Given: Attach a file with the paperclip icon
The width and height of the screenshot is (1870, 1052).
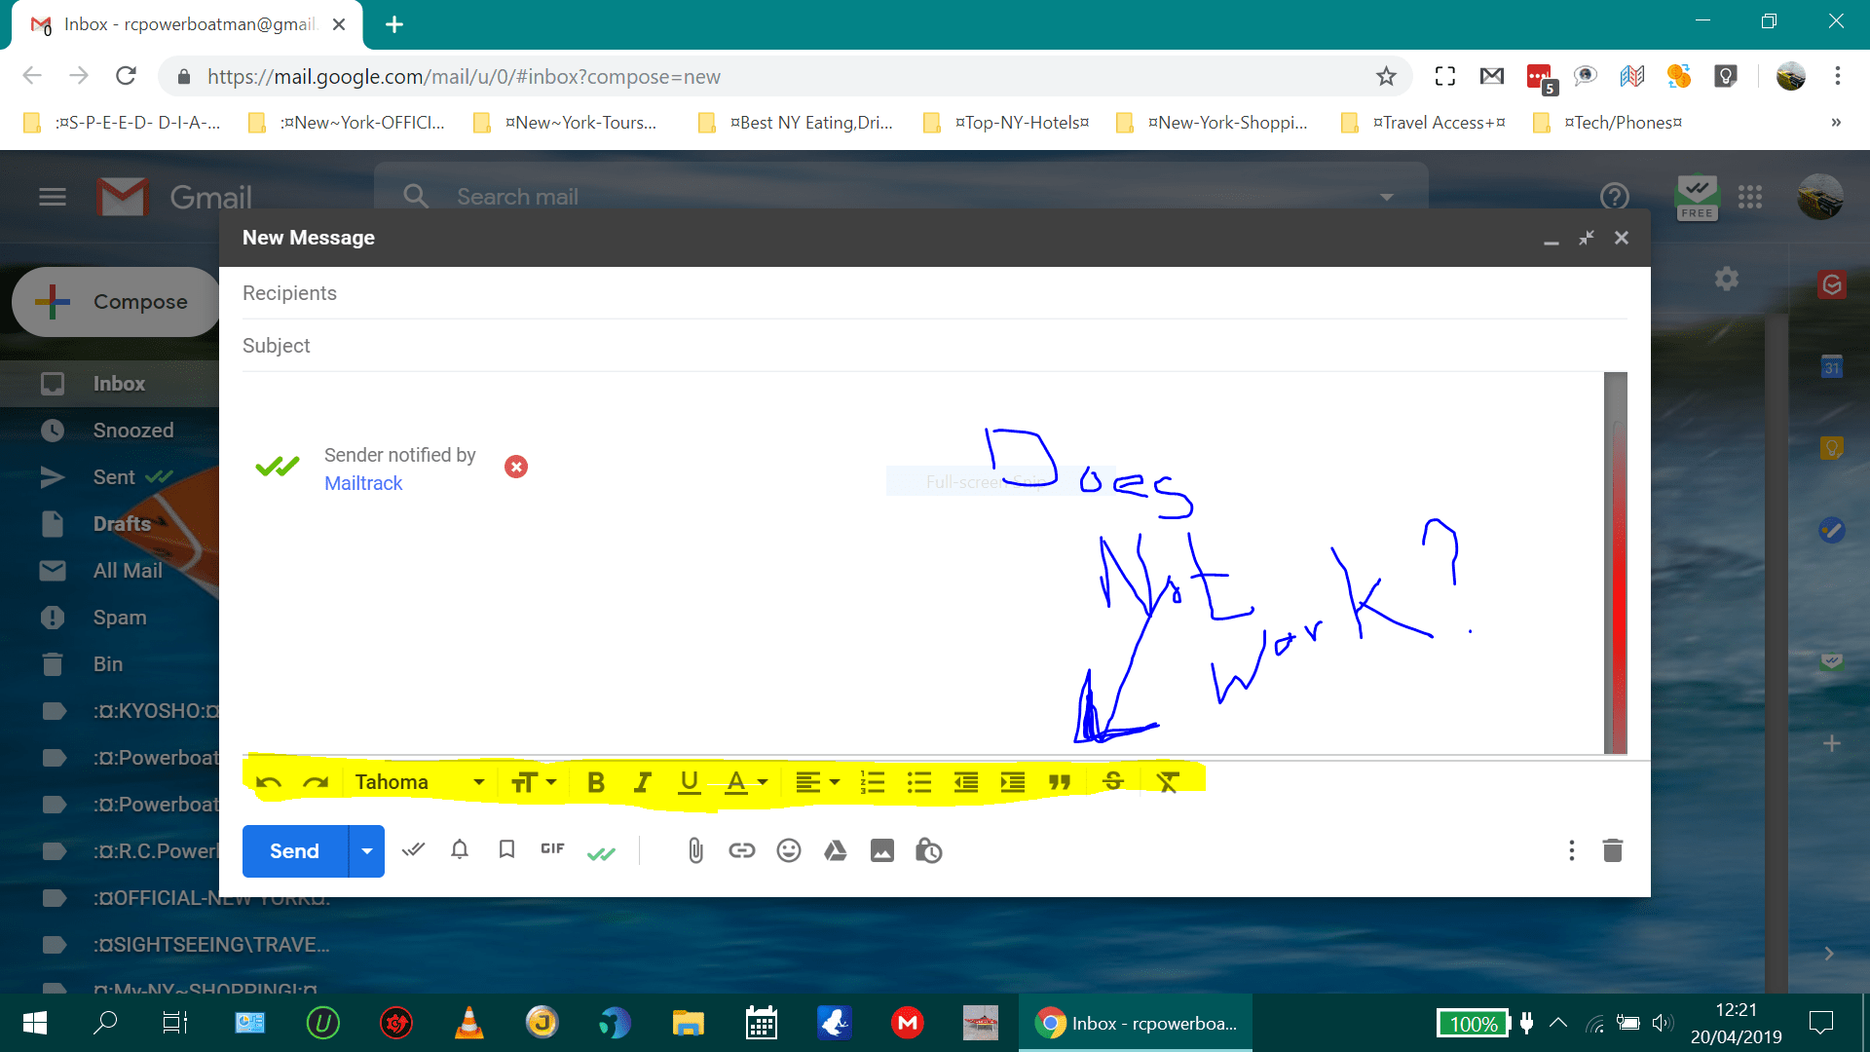Looking at the screenshot, I should pos(694,850).
